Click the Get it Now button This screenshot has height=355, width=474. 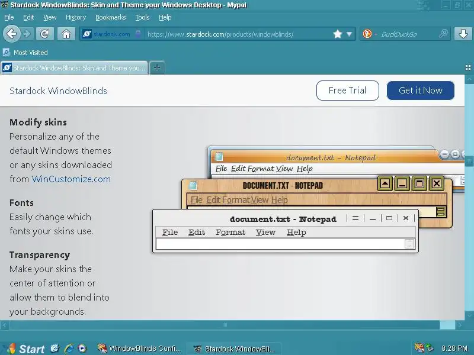tap(421, 91)
